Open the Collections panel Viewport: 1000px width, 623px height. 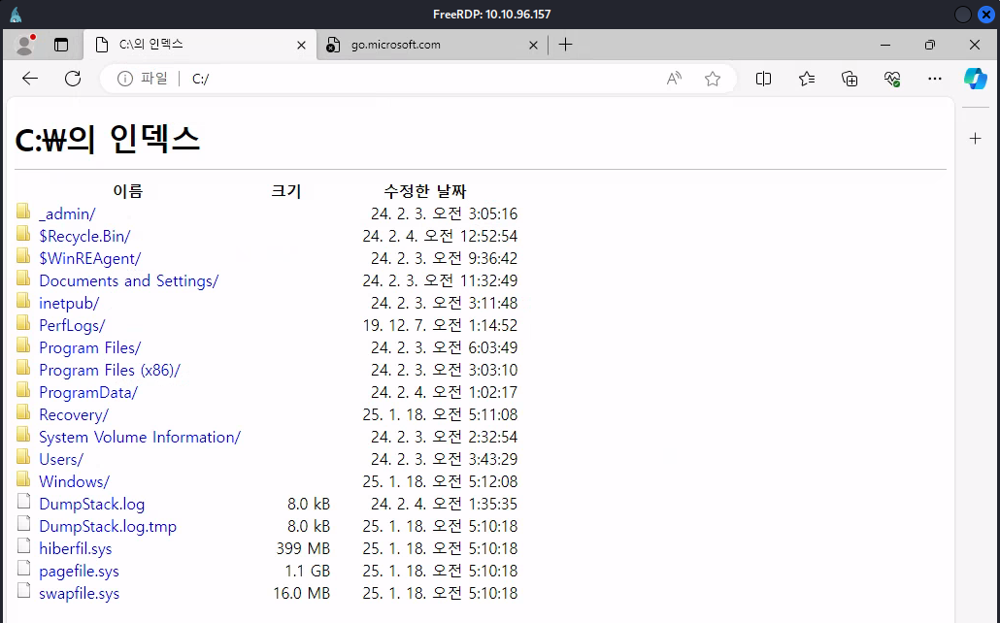850,79
